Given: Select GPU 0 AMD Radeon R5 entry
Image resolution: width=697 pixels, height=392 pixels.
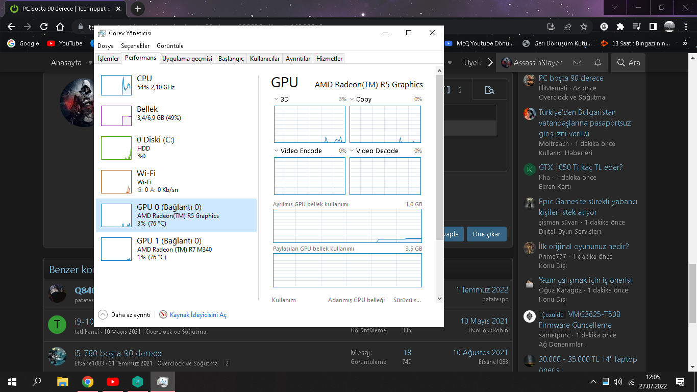Looking at the screenshot, I should pyautogui.click(x=176, y=215).
